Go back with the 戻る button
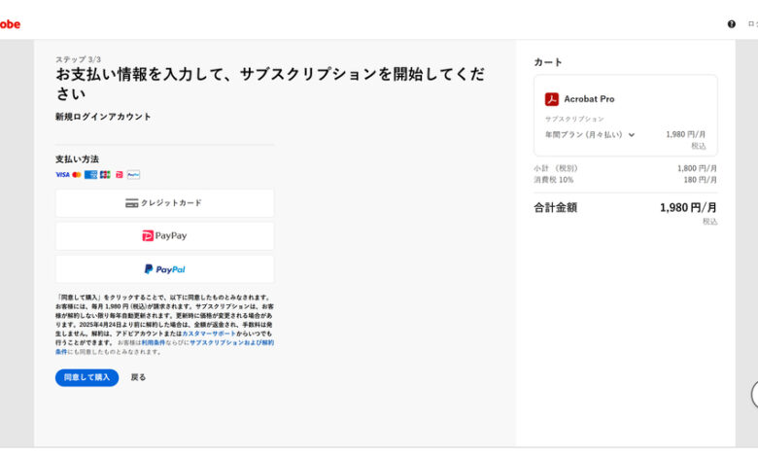The image size is (758, 457). (138, 377)
